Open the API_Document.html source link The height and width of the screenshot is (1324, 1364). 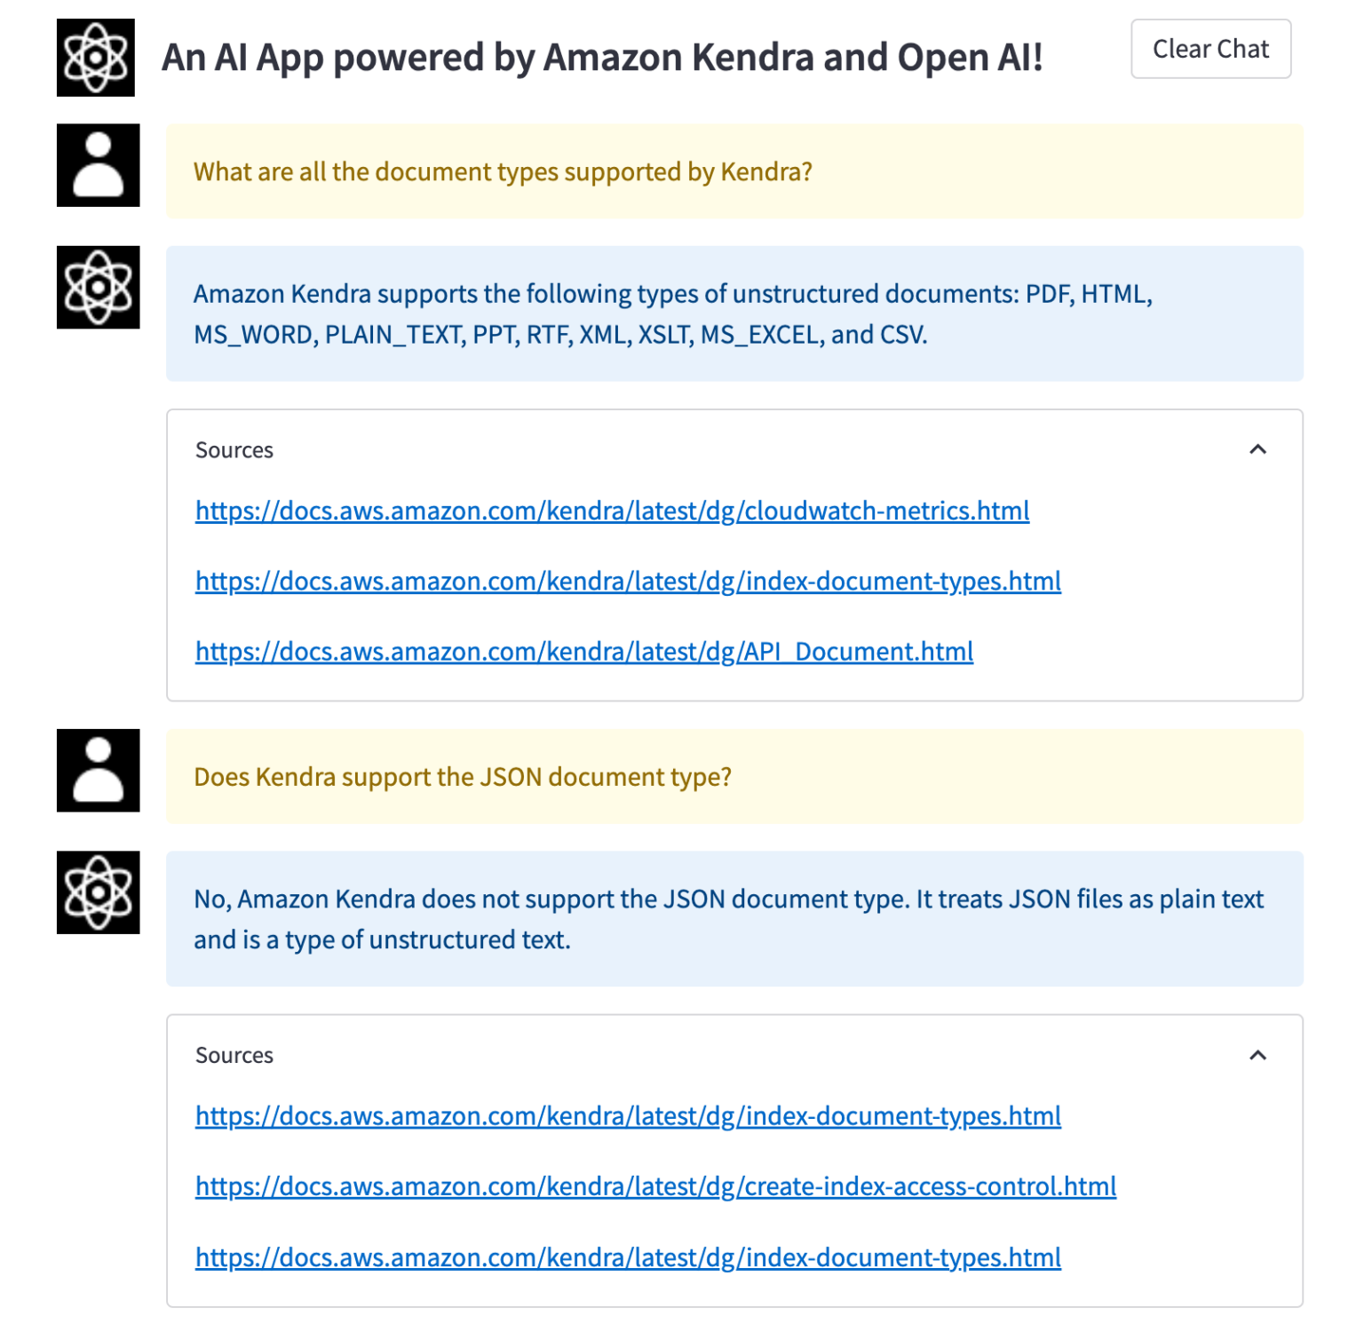click(x=583, y=651)
